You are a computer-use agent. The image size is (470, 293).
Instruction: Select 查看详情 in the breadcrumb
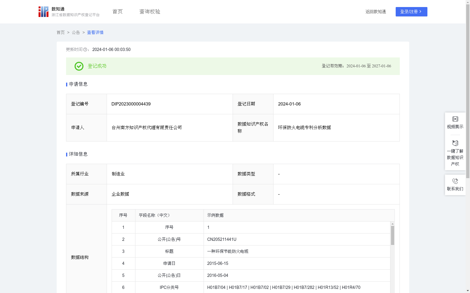[95, 33]
